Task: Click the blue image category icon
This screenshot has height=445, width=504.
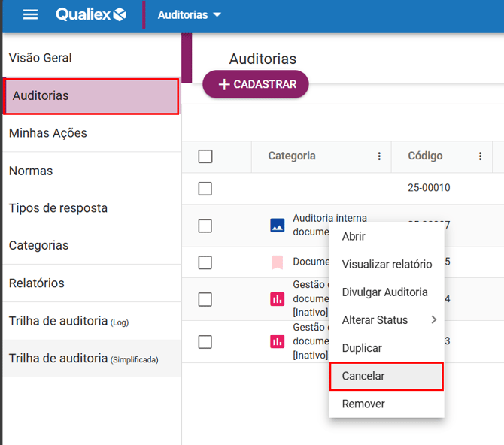Action: click(278, 225)
